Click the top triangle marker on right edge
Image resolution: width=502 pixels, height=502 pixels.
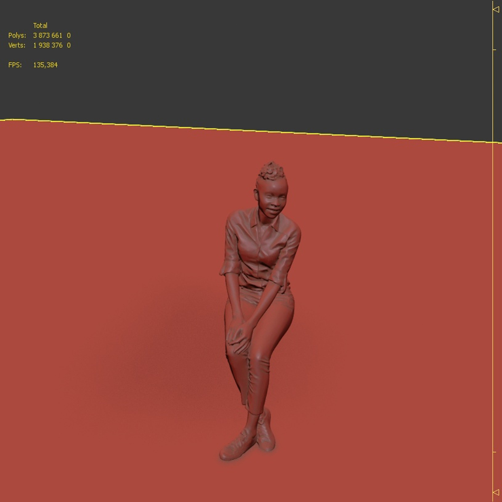[496, 9]
